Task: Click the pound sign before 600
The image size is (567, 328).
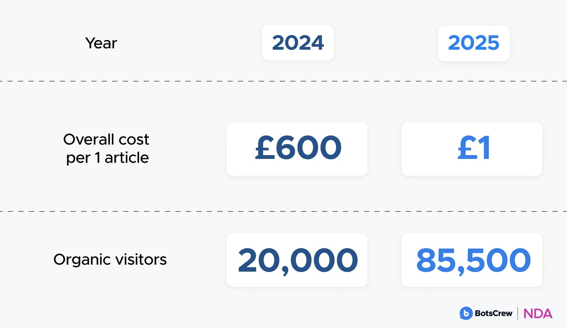Action: (x=264, y=148)
